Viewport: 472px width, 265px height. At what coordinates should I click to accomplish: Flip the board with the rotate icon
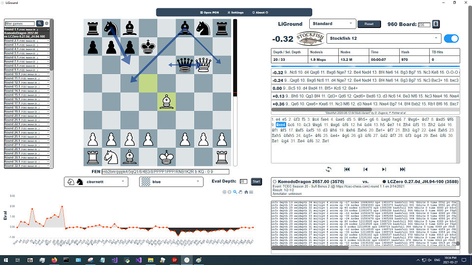tap(328, 169)
